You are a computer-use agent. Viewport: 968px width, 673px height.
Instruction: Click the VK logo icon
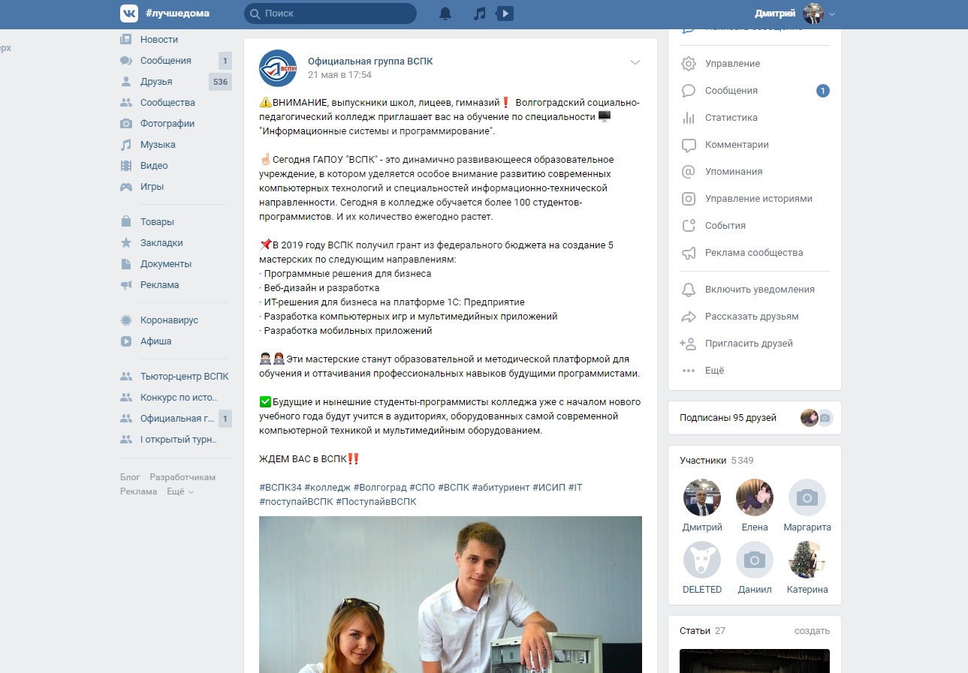point(129,14)
